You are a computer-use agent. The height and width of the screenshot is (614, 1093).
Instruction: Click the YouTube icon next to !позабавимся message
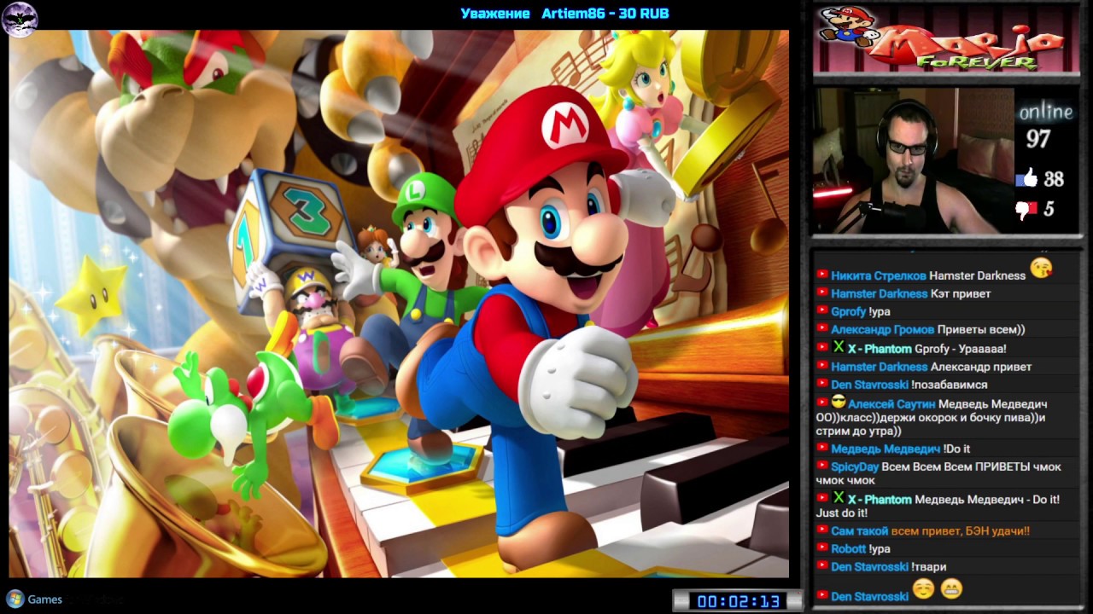pos(822,385)
